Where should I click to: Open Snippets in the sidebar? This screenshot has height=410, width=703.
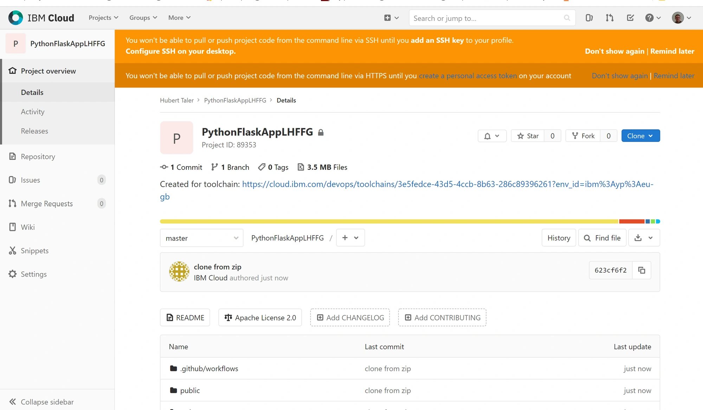coord(34,251)
